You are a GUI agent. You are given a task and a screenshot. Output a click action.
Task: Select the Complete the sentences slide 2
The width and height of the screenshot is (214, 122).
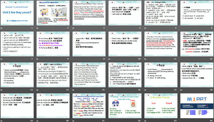point(53,13)
